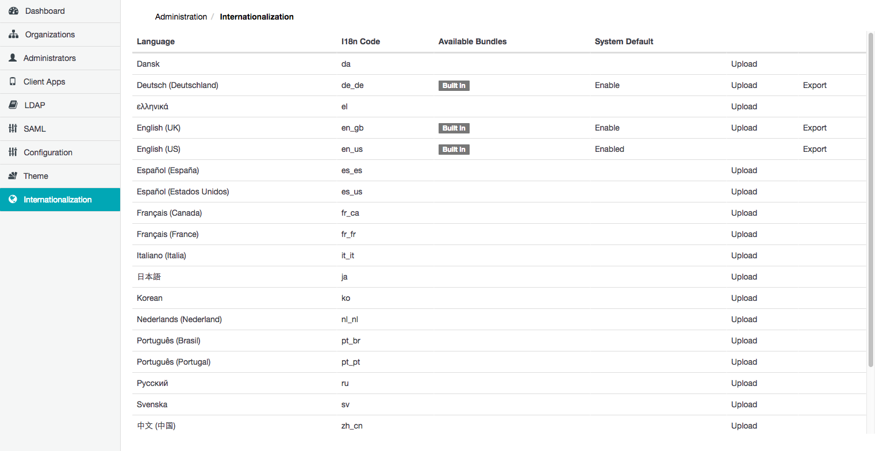895x451 pixels.
Task: Click the Client Apps phone icon
Action: click(x=13, y=82)
